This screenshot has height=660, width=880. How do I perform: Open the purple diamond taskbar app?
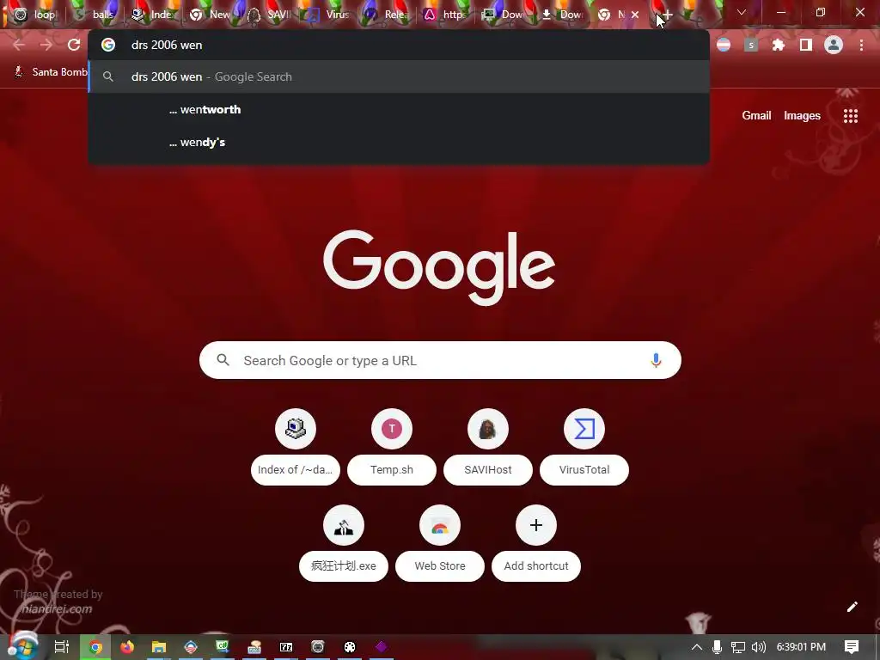point(381,647)
